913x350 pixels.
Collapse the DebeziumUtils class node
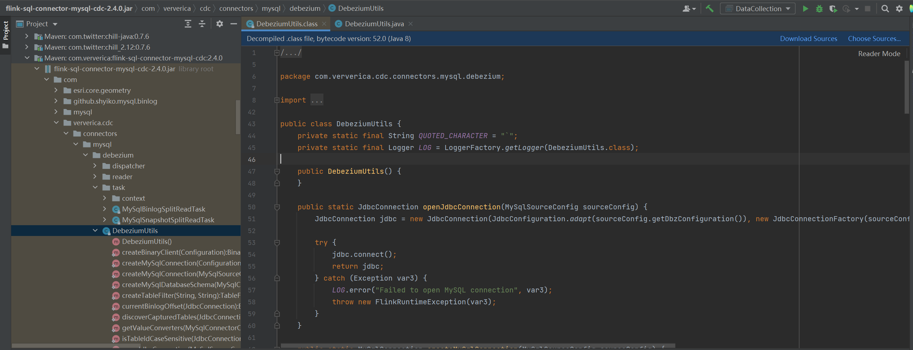[x=95, y=231]
